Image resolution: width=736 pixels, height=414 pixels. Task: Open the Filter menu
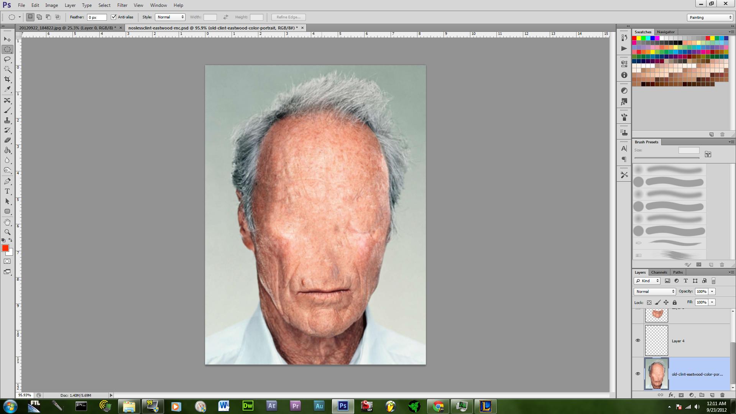point(122,5)
